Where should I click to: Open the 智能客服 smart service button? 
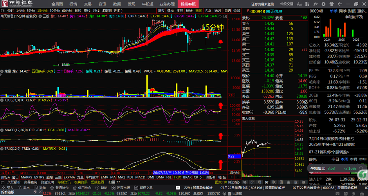(188, 4)
